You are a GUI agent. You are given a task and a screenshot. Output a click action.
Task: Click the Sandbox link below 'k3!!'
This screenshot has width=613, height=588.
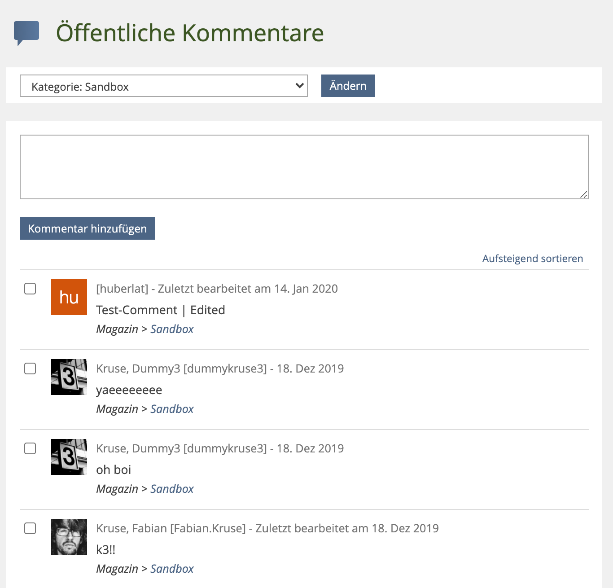172,569
